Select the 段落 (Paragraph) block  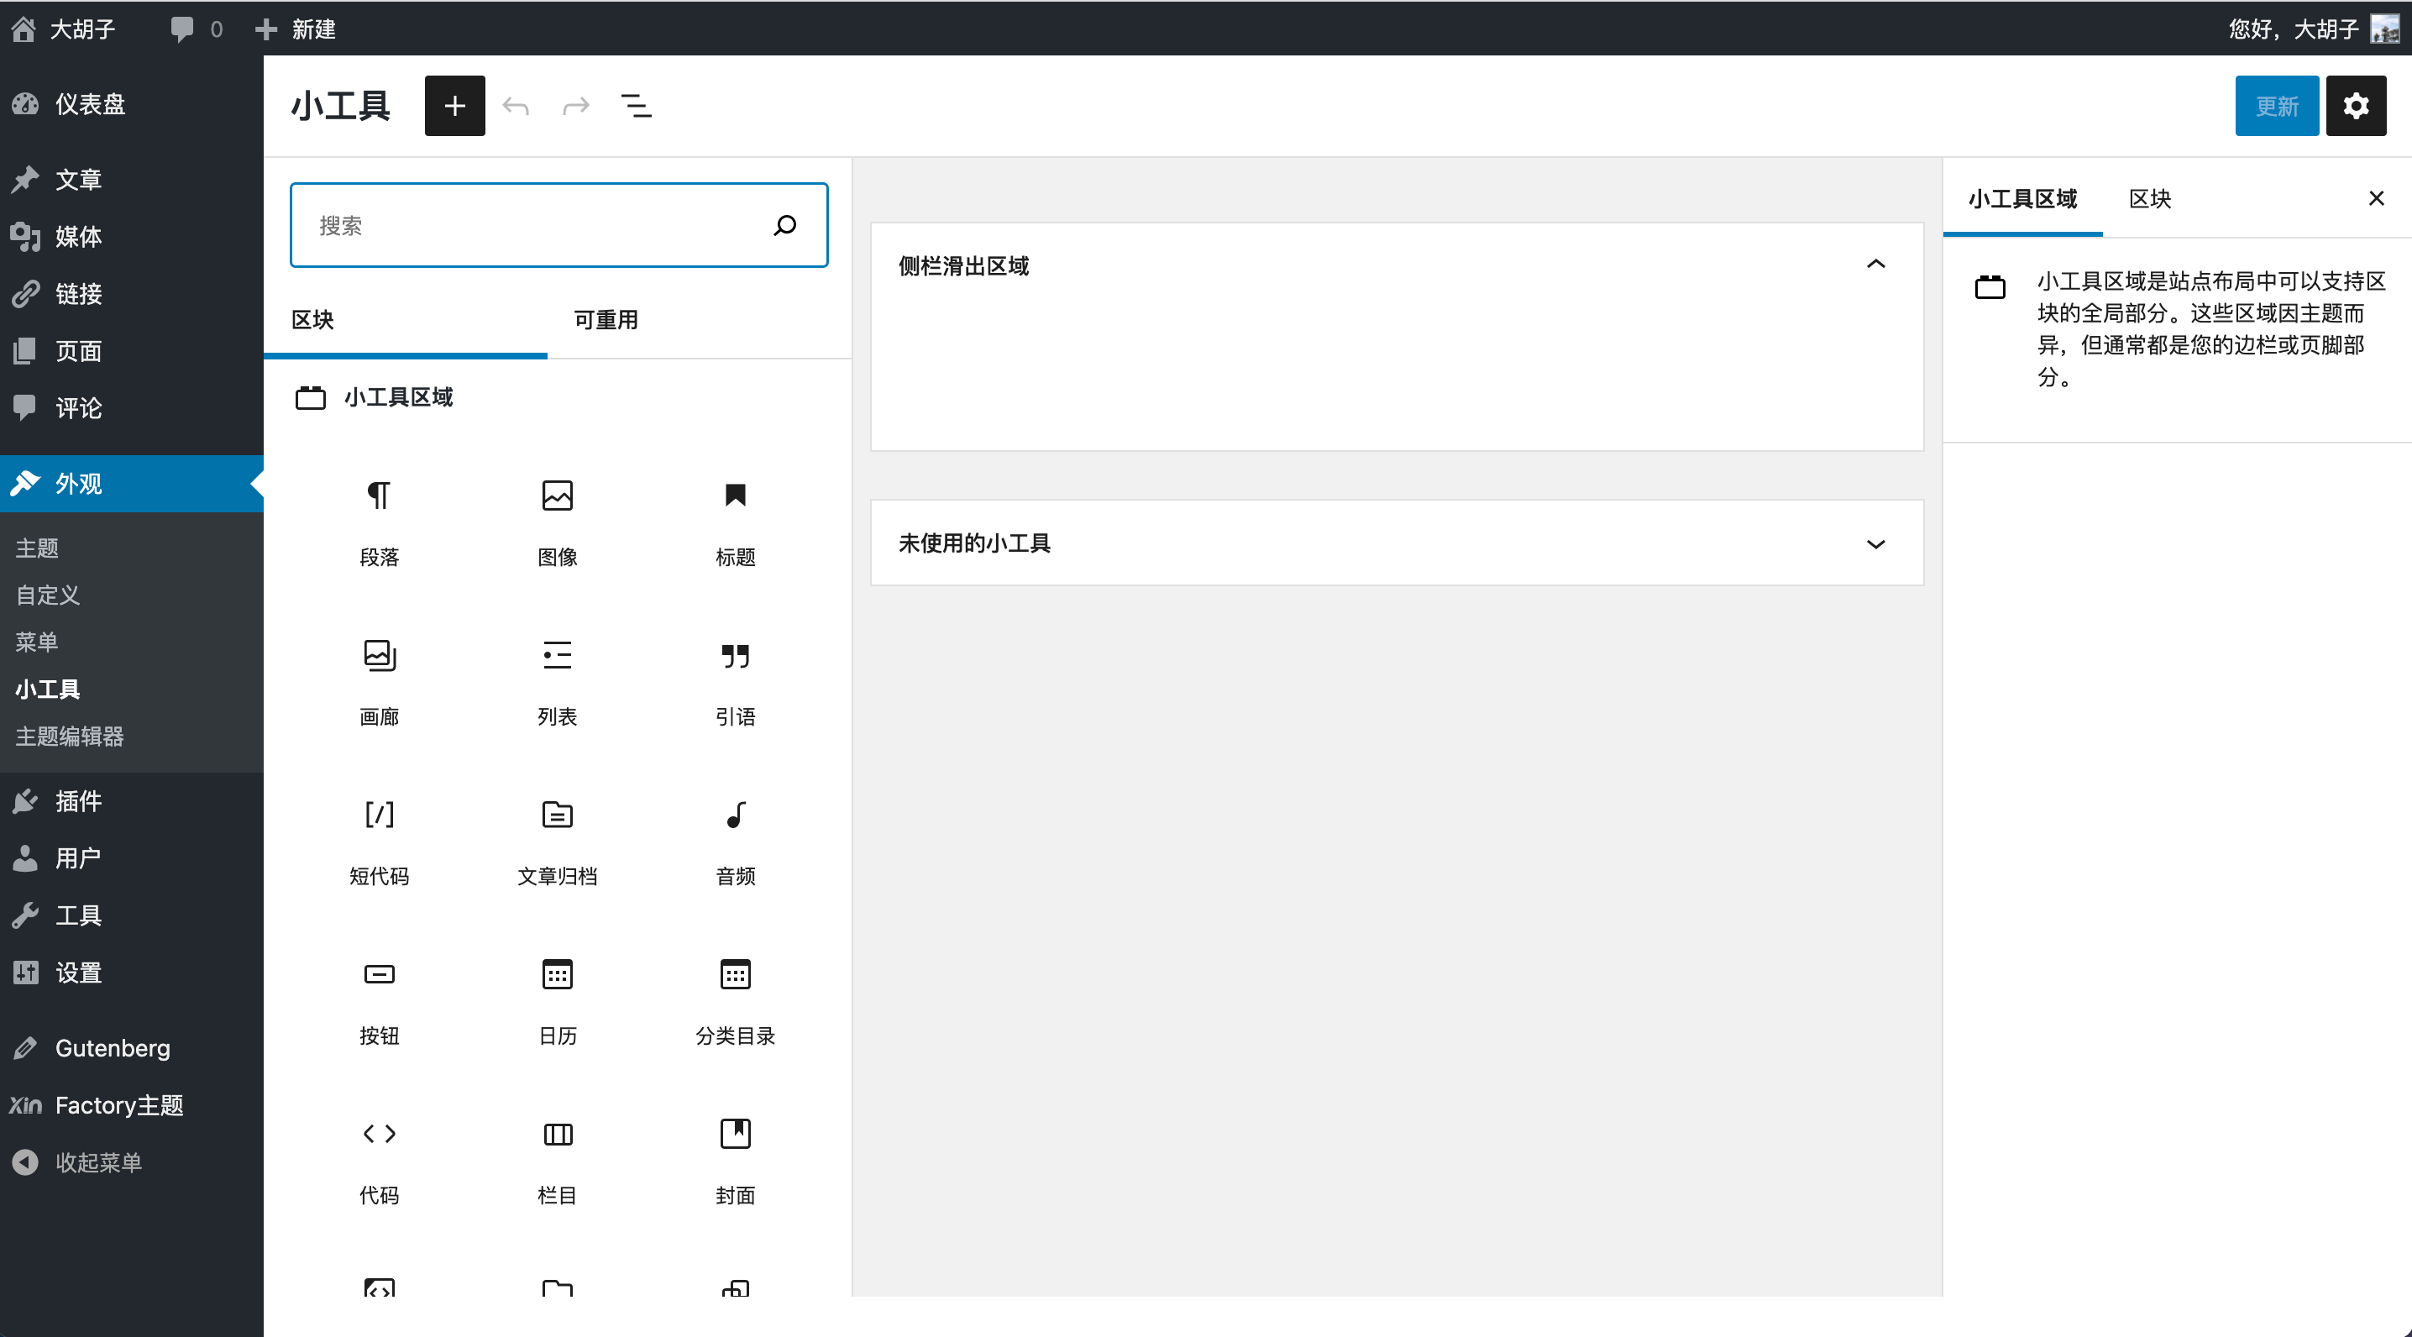(x=379, y=519)
